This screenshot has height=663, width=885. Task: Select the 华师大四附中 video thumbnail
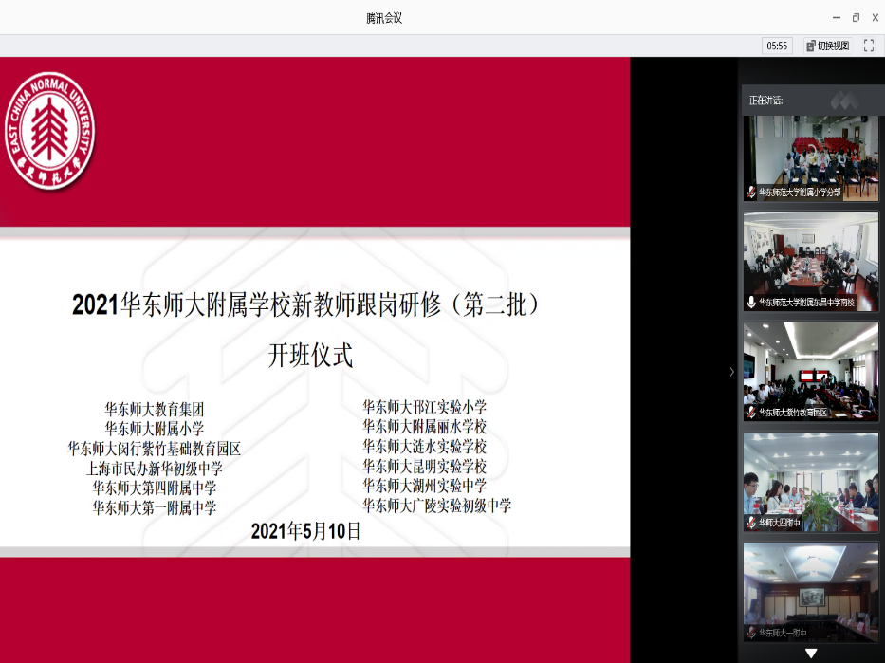[810, 482]
